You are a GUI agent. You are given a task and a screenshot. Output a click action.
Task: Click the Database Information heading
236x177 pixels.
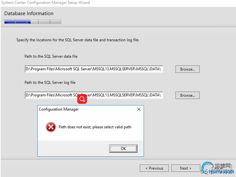29,13
